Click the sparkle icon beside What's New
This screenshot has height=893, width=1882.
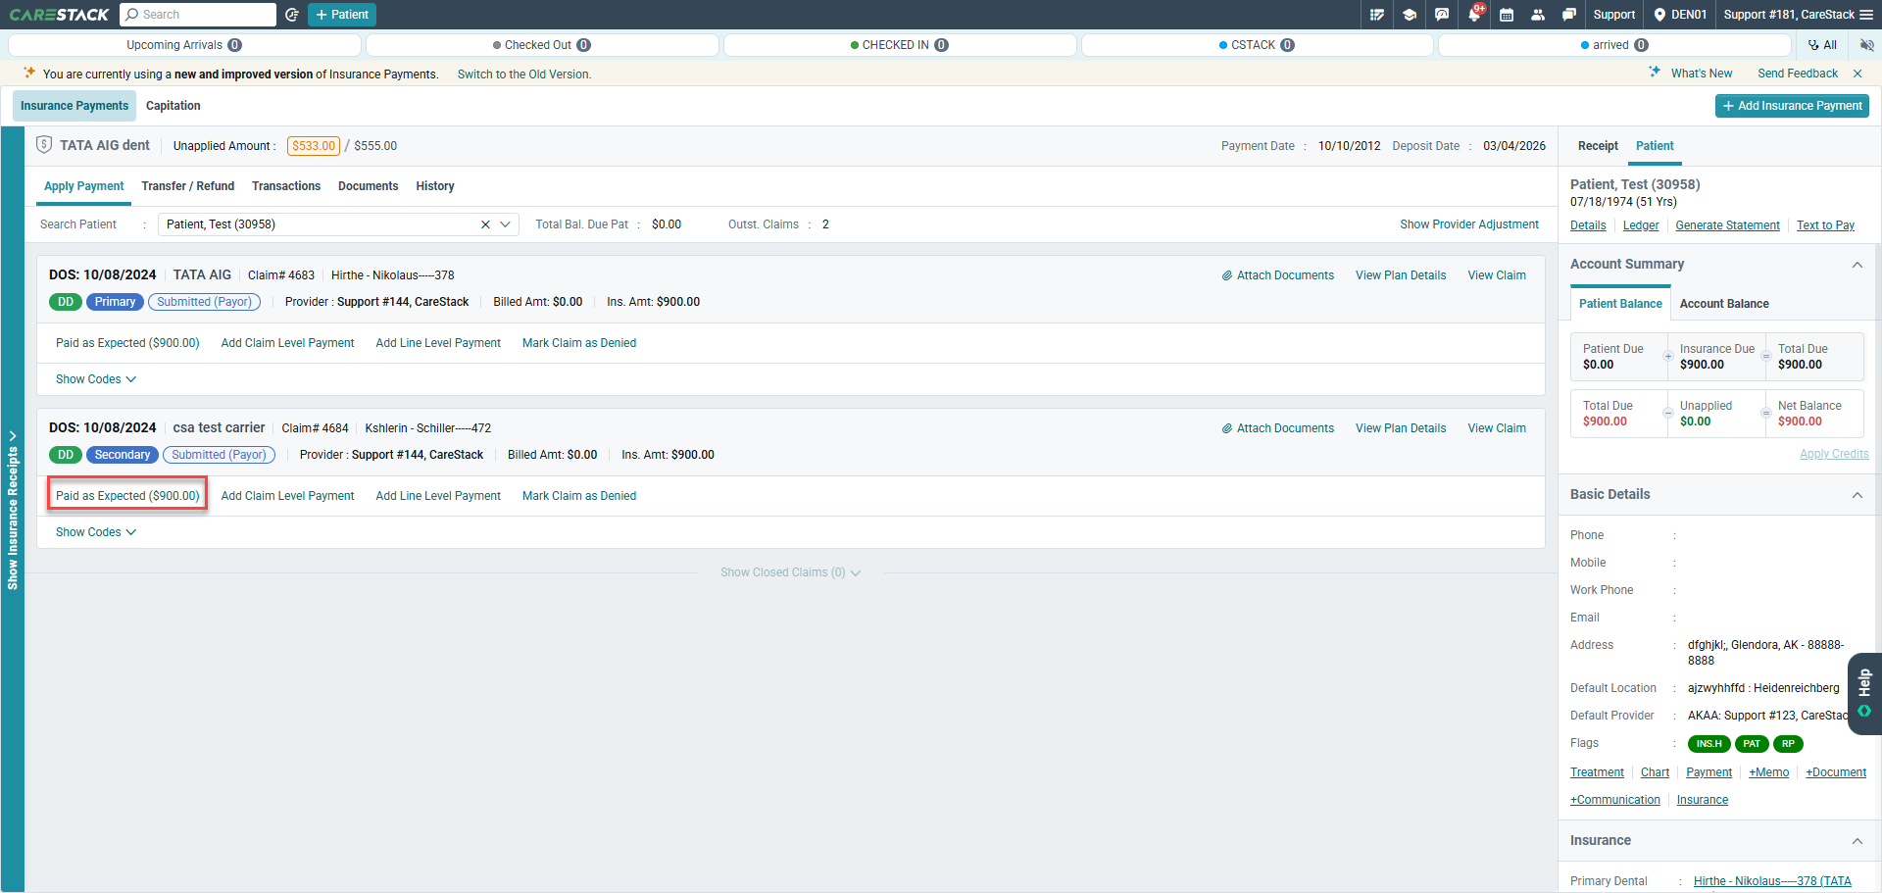tap(1655, 73)
